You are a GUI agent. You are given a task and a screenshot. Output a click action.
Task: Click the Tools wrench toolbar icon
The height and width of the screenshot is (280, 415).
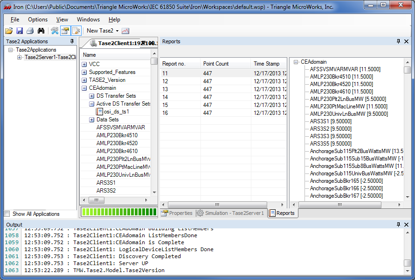click(54, 31)
